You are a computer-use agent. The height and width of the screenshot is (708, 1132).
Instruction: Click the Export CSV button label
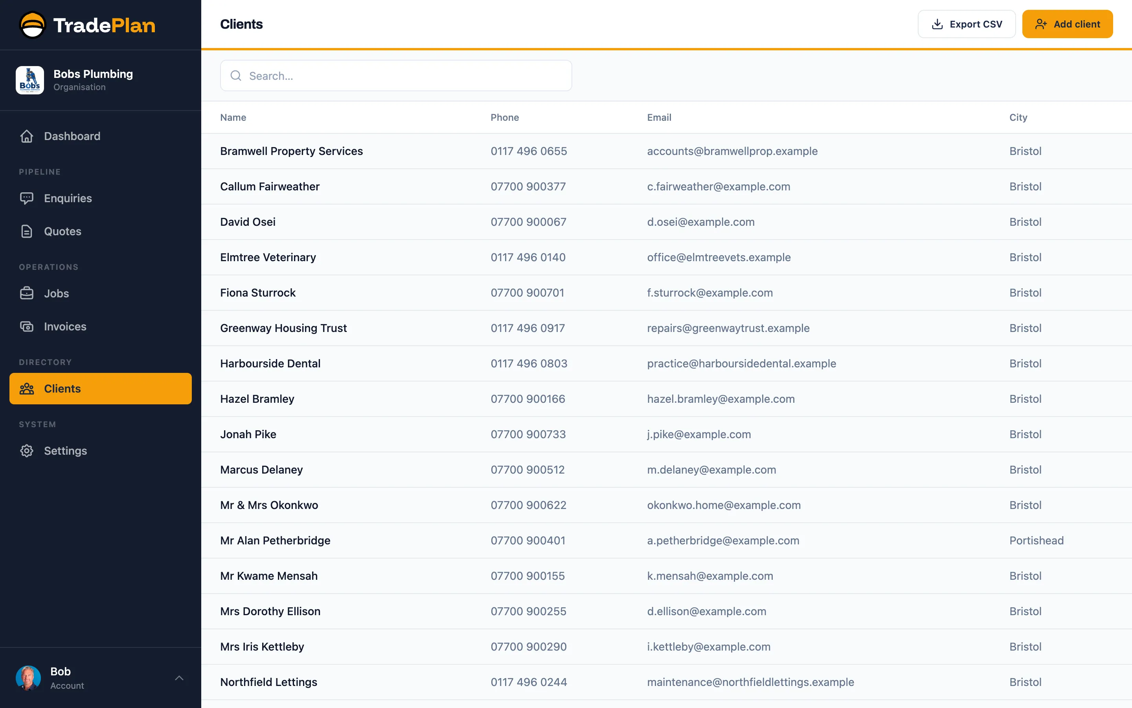coord(976,24)
